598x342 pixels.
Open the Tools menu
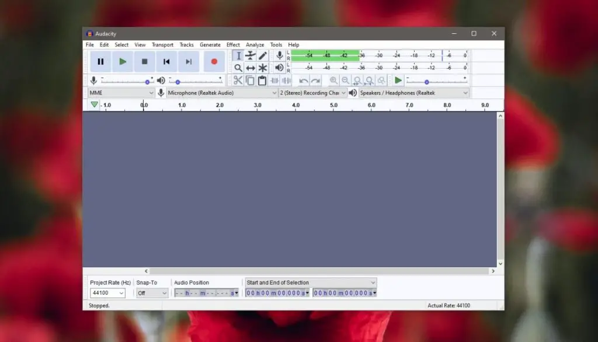tap(276, 44)
